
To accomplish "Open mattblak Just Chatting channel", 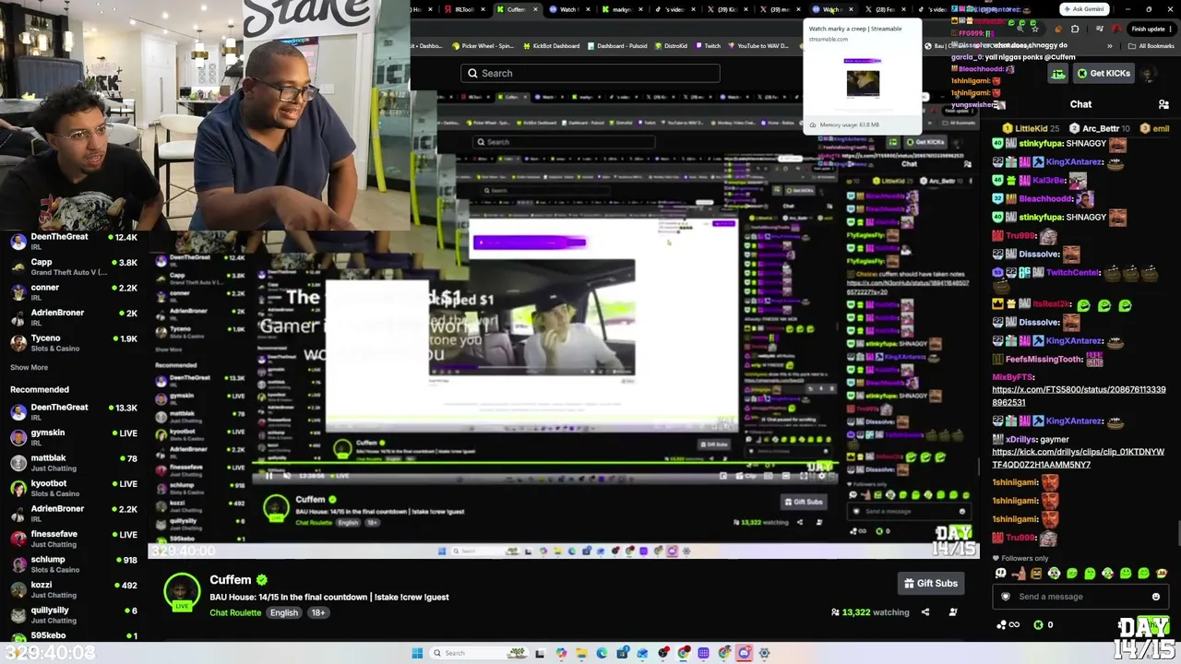I will [74, 462].
